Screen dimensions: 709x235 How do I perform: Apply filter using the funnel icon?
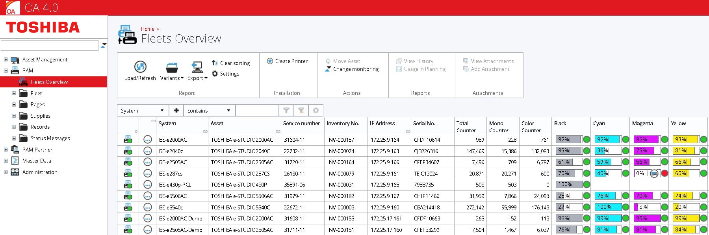click(x=286, y=111)
